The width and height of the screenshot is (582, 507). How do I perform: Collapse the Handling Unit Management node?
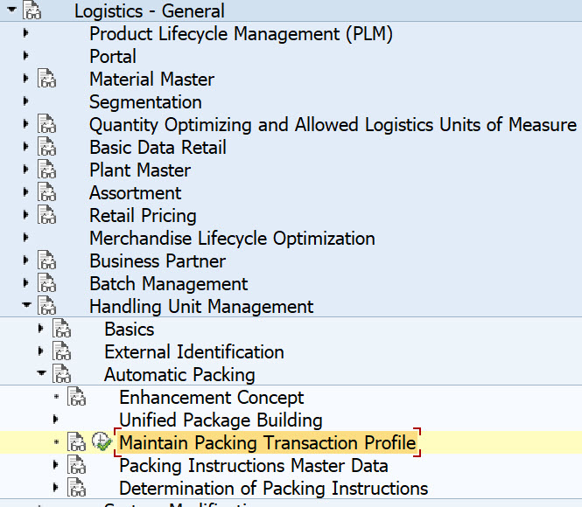26,307
